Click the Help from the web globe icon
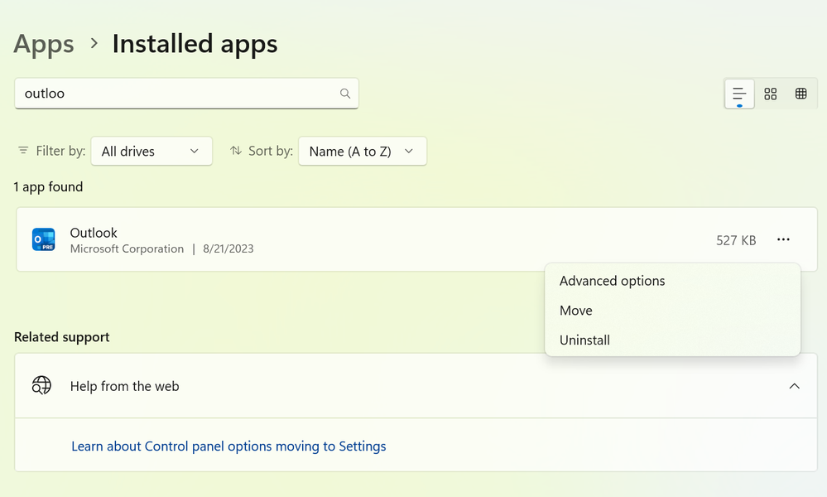This screenshot has width=827, height=497. coord(41,386)
